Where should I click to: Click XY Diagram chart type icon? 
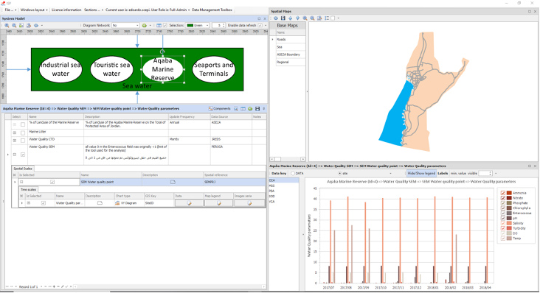coord(117,203)
